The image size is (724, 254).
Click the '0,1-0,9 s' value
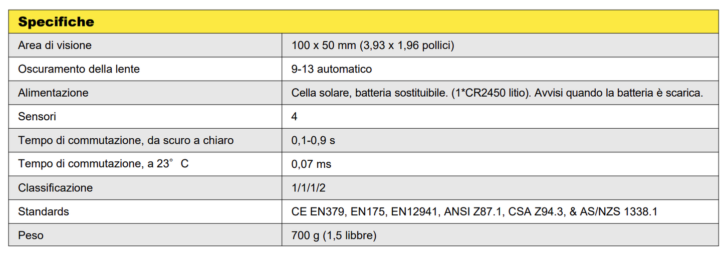point(313,140)
